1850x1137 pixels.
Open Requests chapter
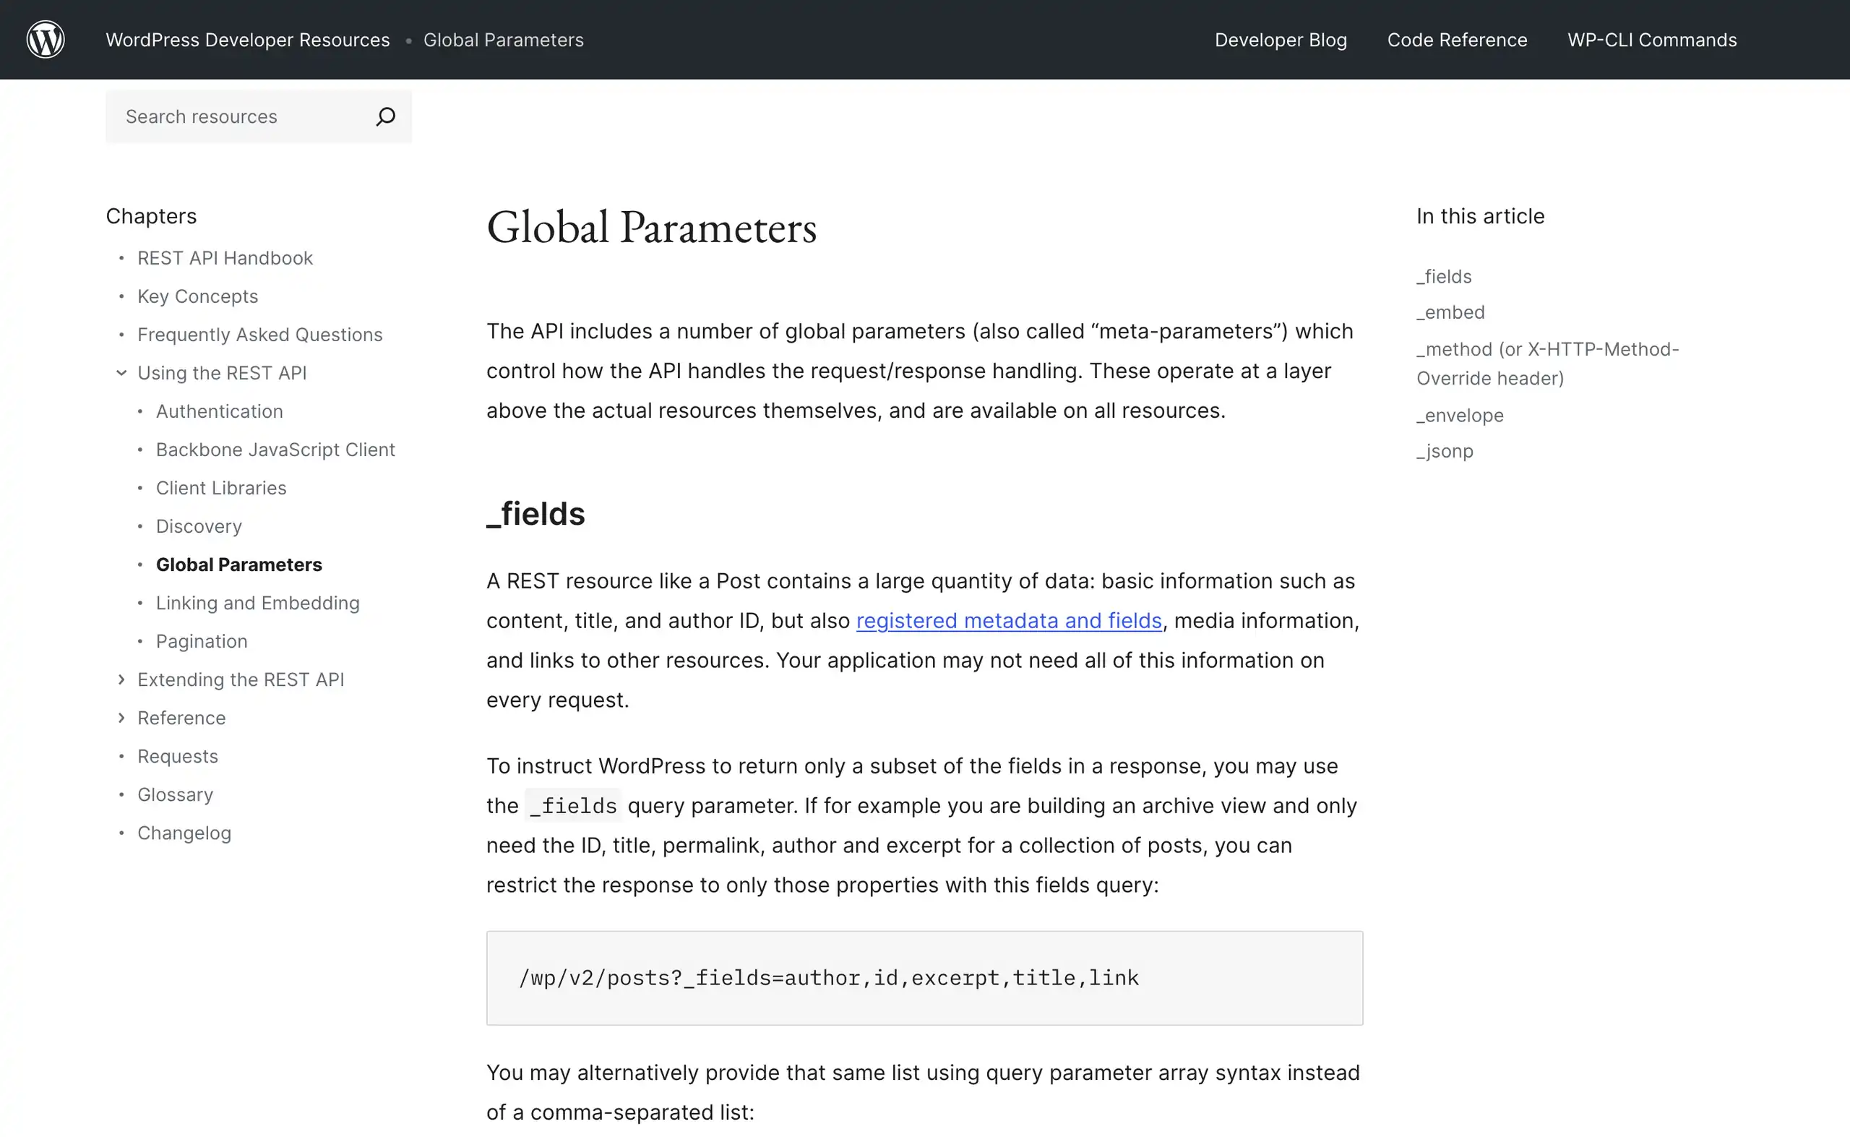tap(177, 757)
